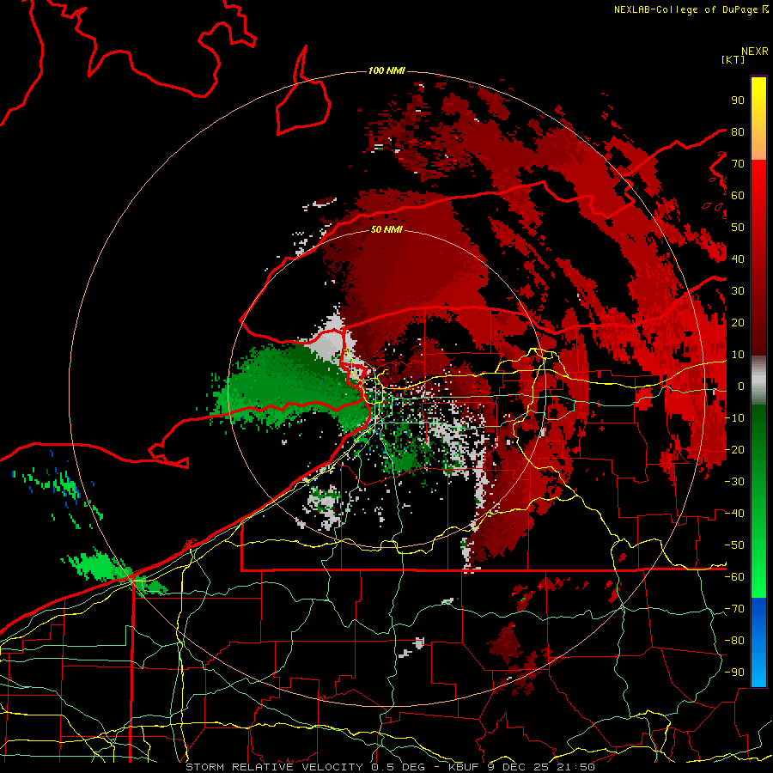Click the -10 value on the velocity scale
The height and width of the screenshot is (773, 773).
coord(734,418)
